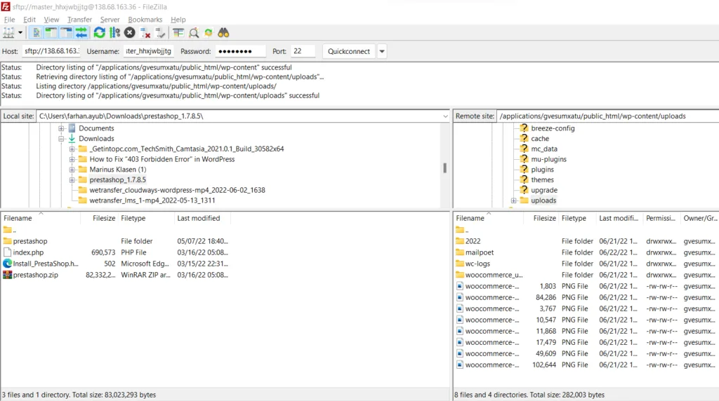The image size is (719, 401).
Task: Click the Password input field
Action: [240, 50]
